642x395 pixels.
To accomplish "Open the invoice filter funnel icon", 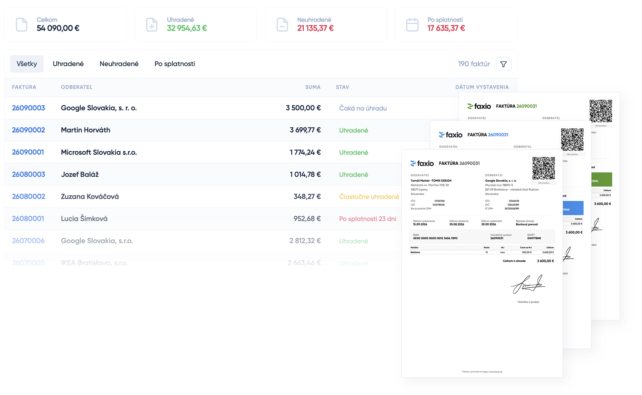I will [503, 64].
